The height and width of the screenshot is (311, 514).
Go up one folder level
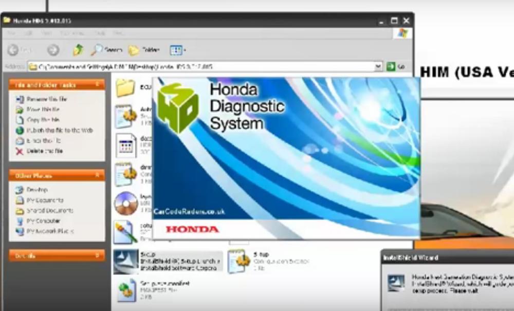(78, 50)
